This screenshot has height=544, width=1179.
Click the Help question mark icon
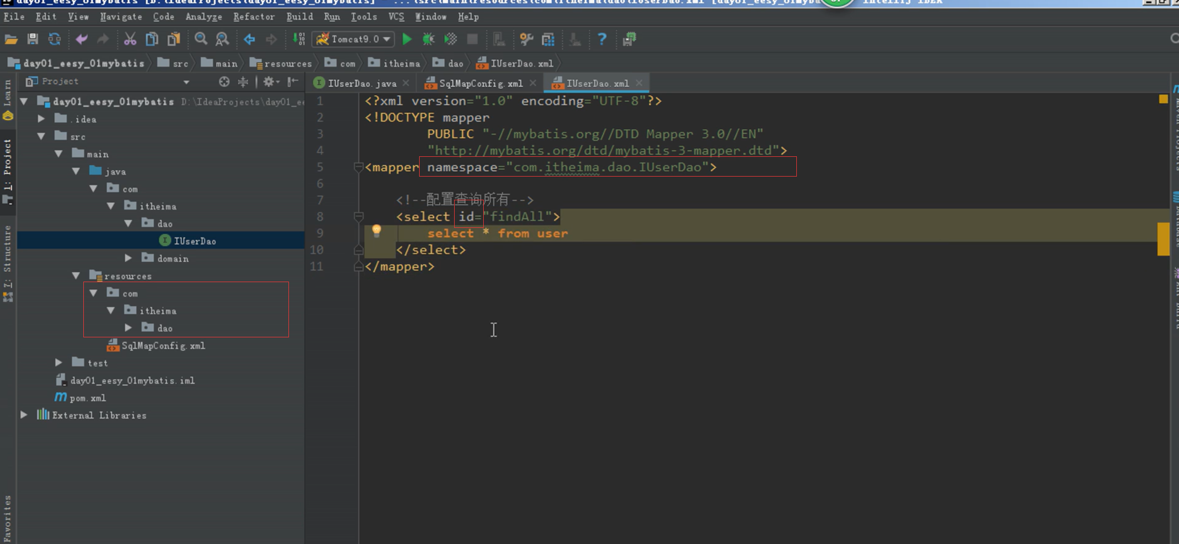point(602,39)
